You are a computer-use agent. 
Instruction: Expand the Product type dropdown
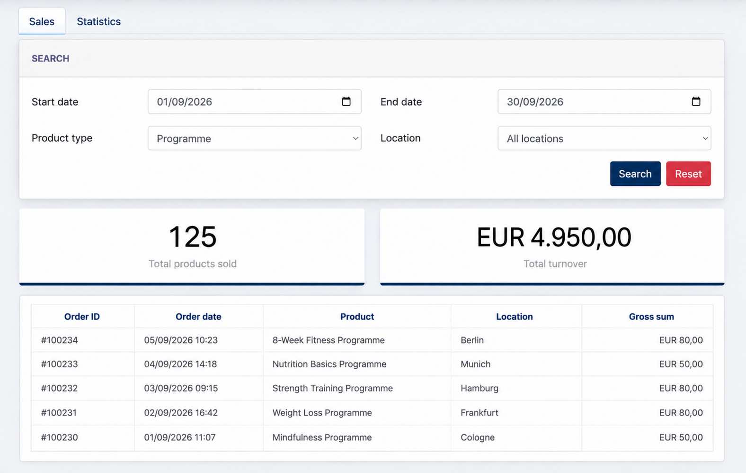coord(255,138)
